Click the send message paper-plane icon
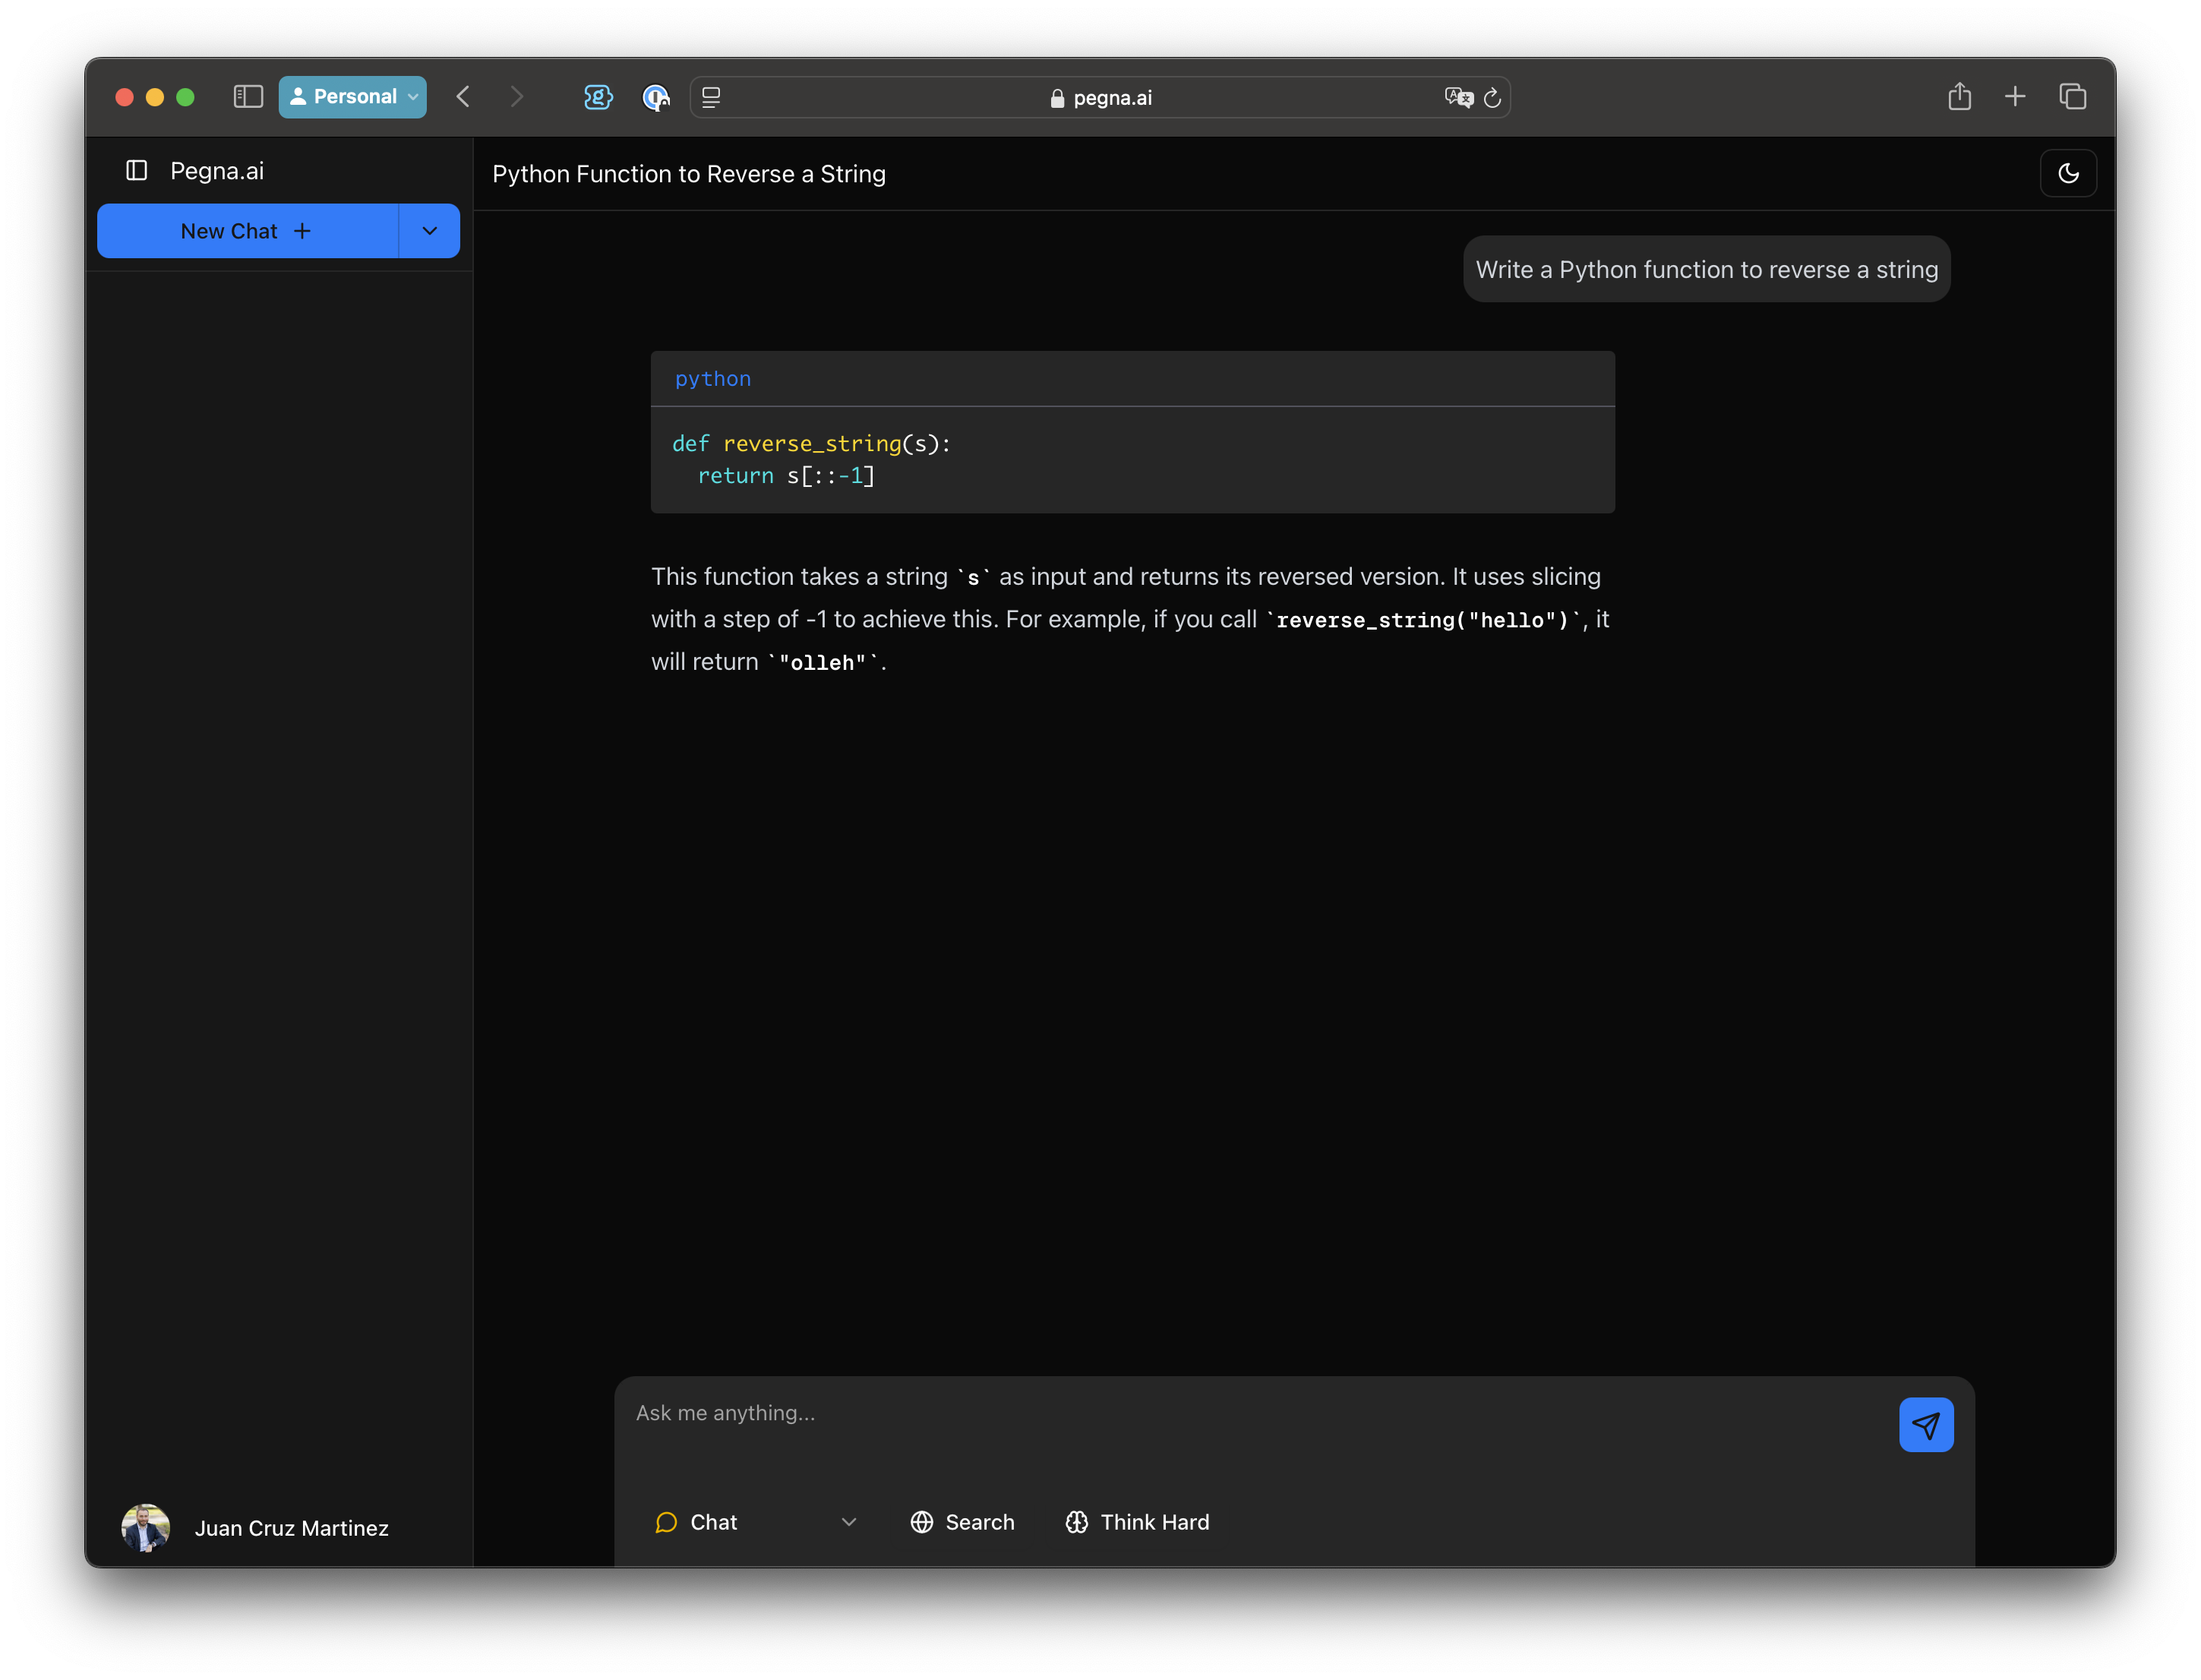 [1925, 1425]
